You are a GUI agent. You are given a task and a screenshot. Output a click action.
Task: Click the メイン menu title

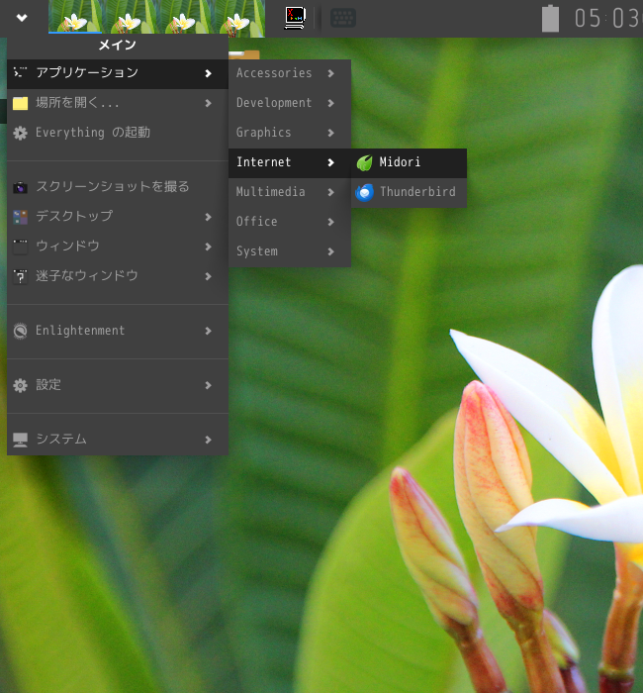[118, 46]
